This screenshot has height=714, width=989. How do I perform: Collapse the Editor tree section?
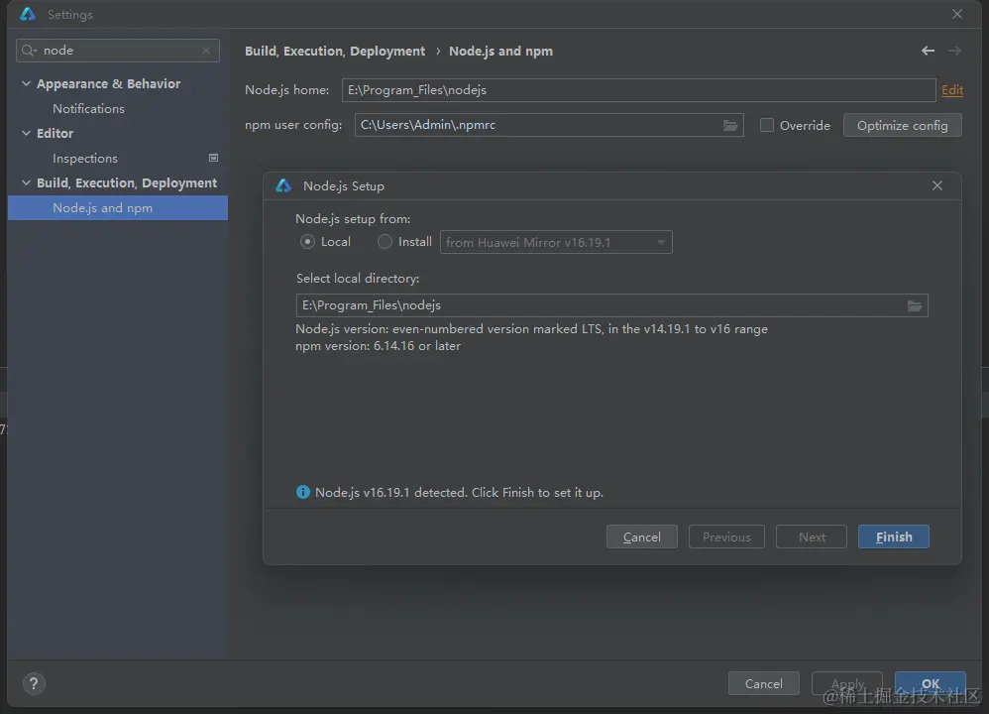point(26,133)
